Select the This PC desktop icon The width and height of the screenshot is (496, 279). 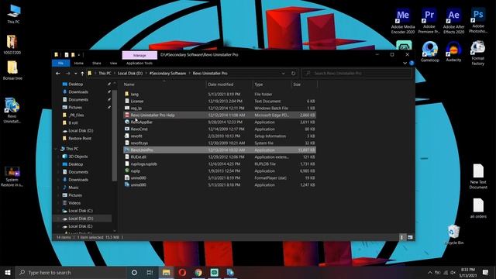tap(13, 14)
